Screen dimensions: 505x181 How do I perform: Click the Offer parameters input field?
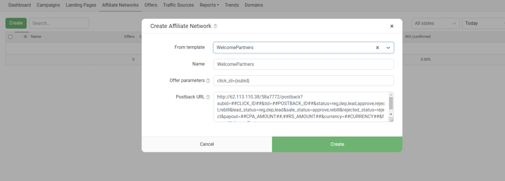(303, 81)
